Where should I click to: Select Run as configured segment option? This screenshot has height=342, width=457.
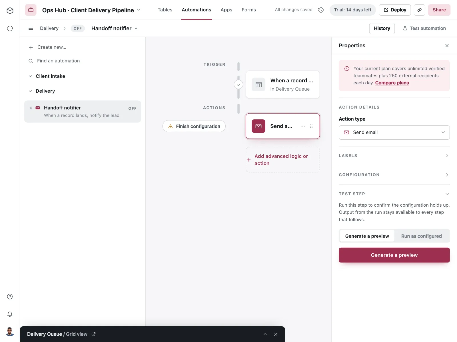click(x=421, y=236)
